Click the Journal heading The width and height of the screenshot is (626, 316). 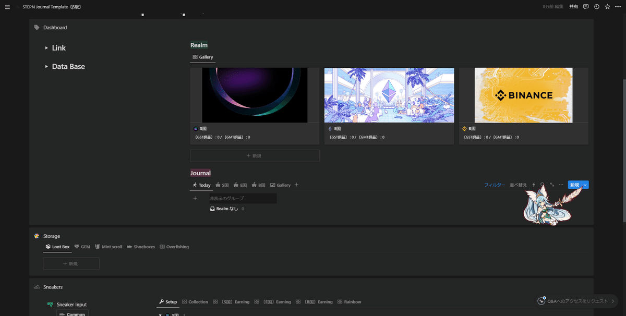200,173
